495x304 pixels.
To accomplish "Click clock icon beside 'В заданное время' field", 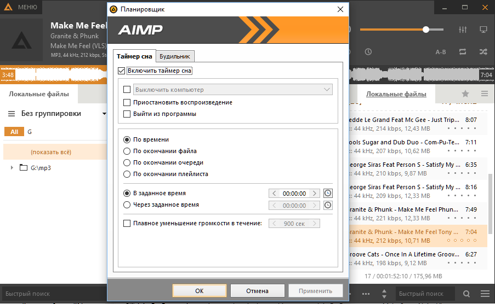I will point(328,193).
